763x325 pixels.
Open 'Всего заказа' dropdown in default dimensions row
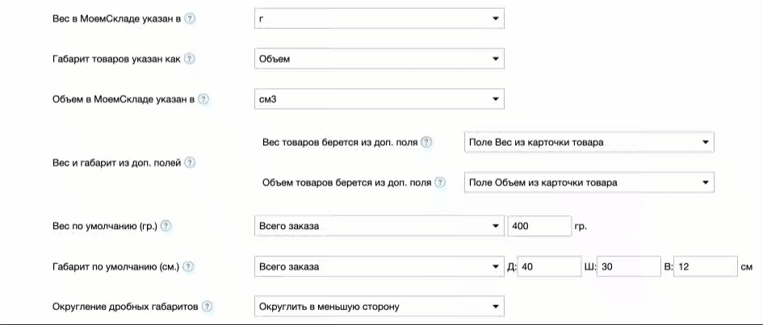378,266
